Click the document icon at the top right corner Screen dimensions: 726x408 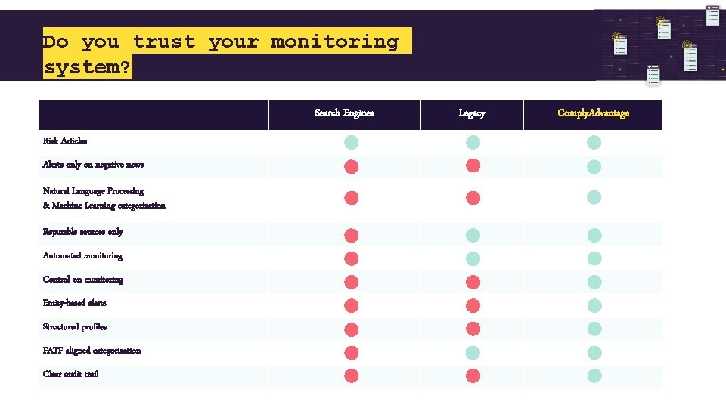pyautogui.click(x=712, y=15)
